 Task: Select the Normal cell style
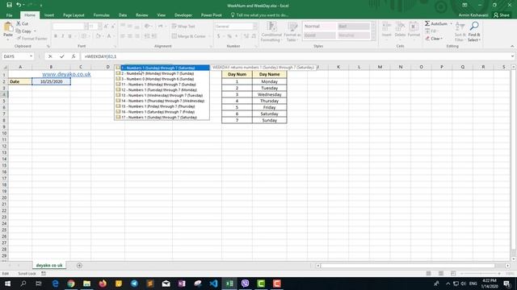click(319, 27)
